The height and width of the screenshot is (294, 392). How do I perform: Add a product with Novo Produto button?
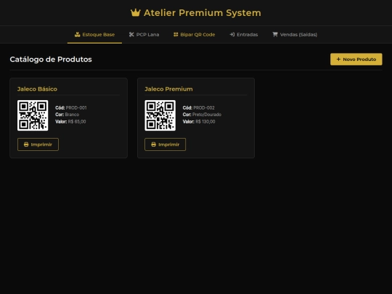(356, 60)
